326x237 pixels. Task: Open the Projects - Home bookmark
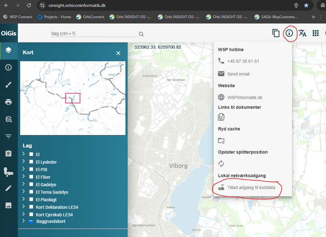pyautogui.click(x=54, y=17)
